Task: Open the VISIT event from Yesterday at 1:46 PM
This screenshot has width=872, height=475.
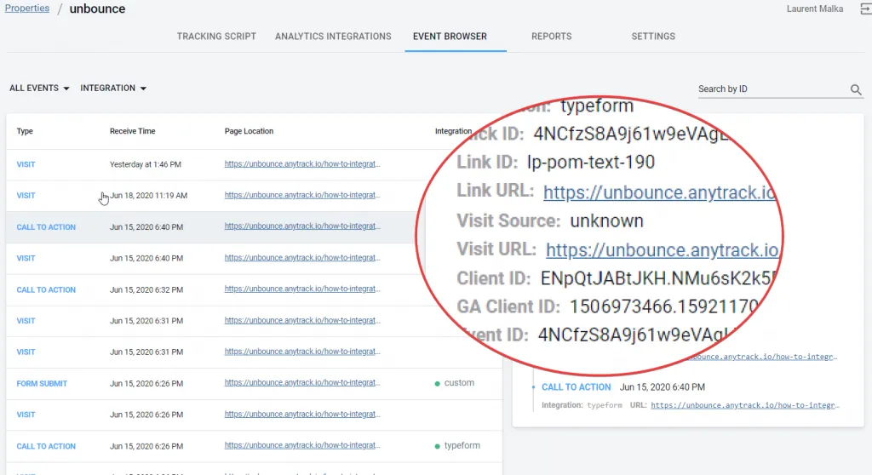Action: tap(26, 164)
